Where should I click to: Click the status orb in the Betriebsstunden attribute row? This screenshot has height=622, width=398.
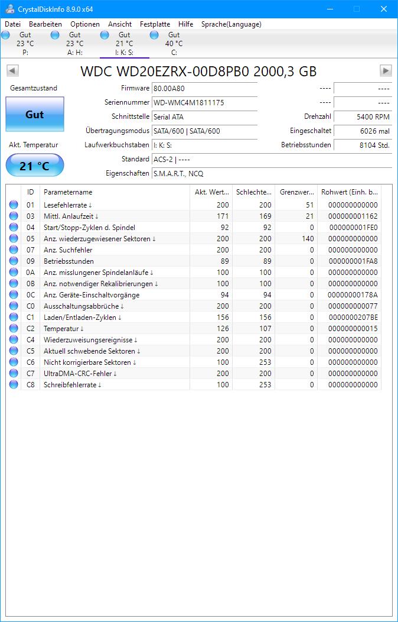(14, 261)
